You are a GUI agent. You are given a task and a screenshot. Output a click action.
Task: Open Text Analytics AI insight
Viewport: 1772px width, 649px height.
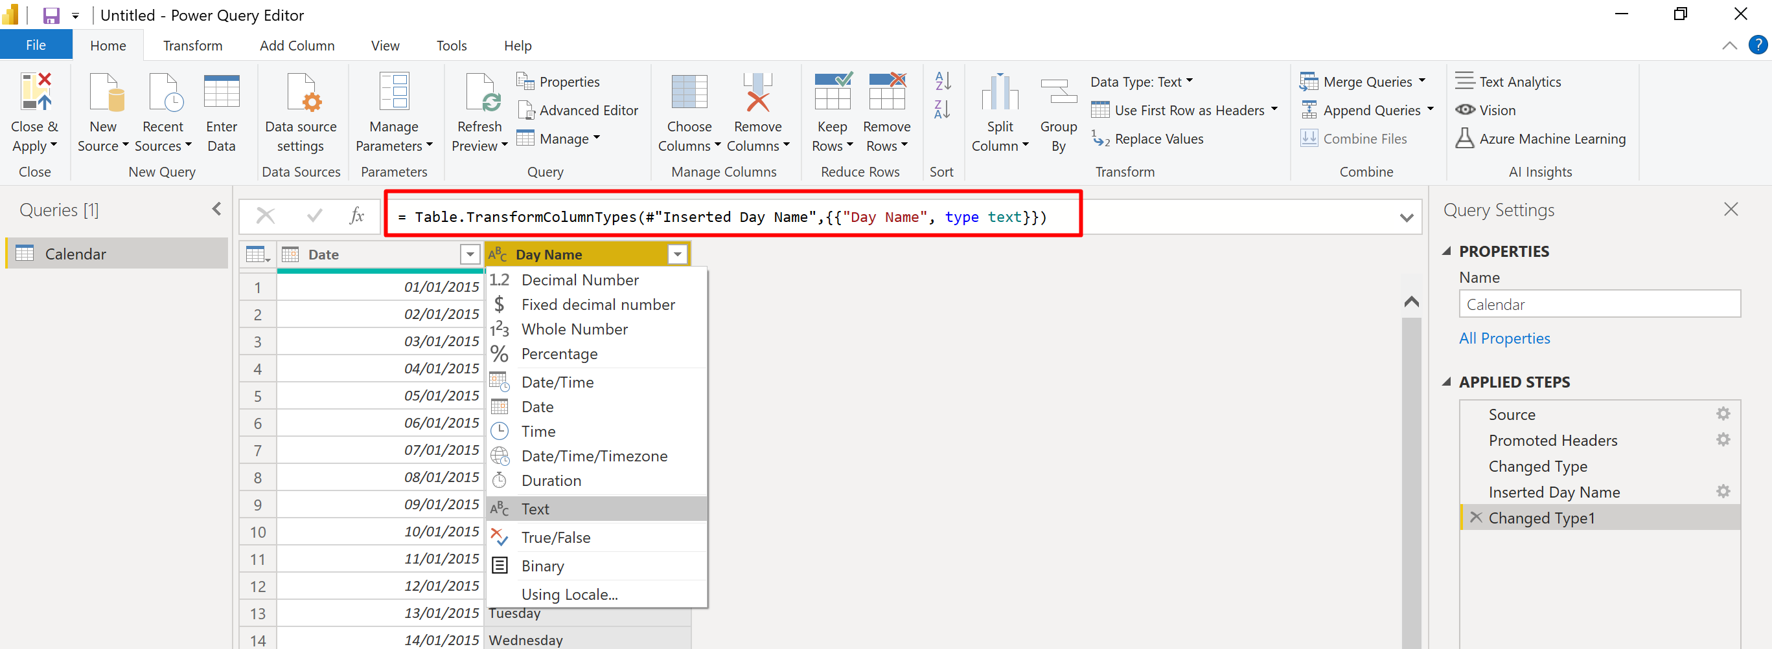tap(1508, 82)
